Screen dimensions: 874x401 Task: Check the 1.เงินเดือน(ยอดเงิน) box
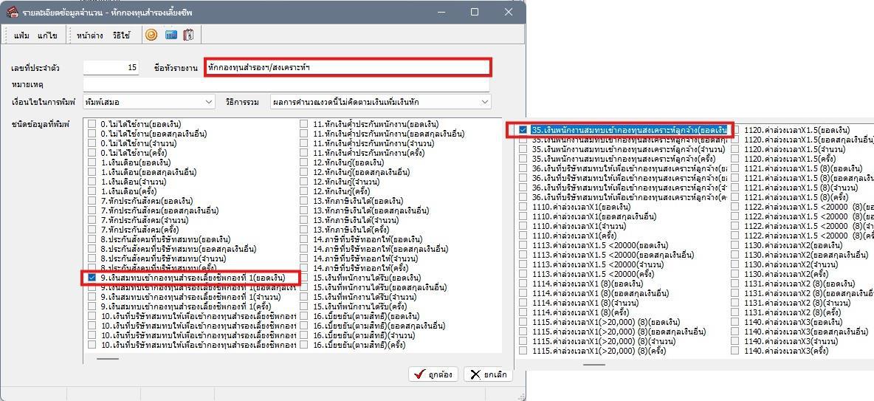[x=92, y=162]
